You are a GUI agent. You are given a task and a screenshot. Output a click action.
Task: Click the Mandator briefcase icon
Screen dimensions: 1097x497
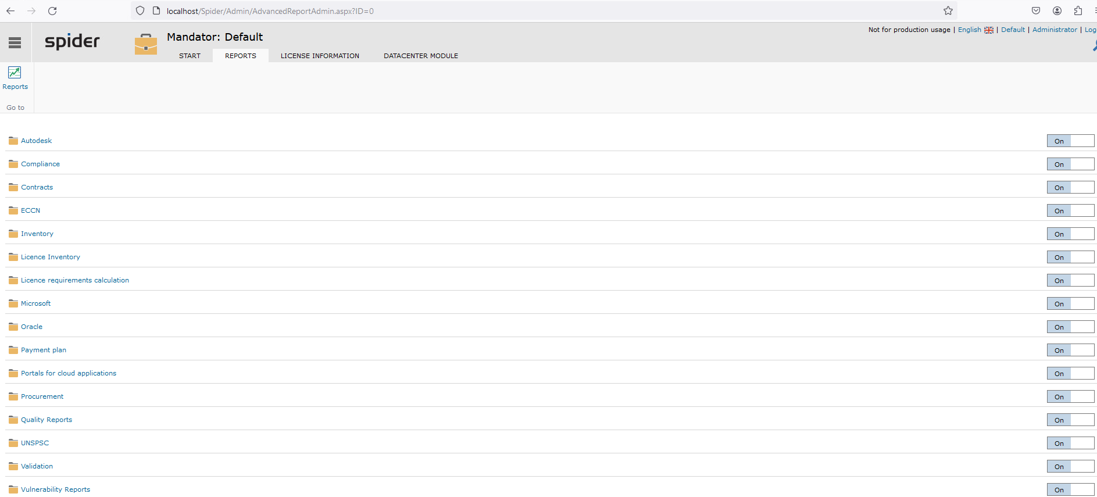tap(146, 44)
